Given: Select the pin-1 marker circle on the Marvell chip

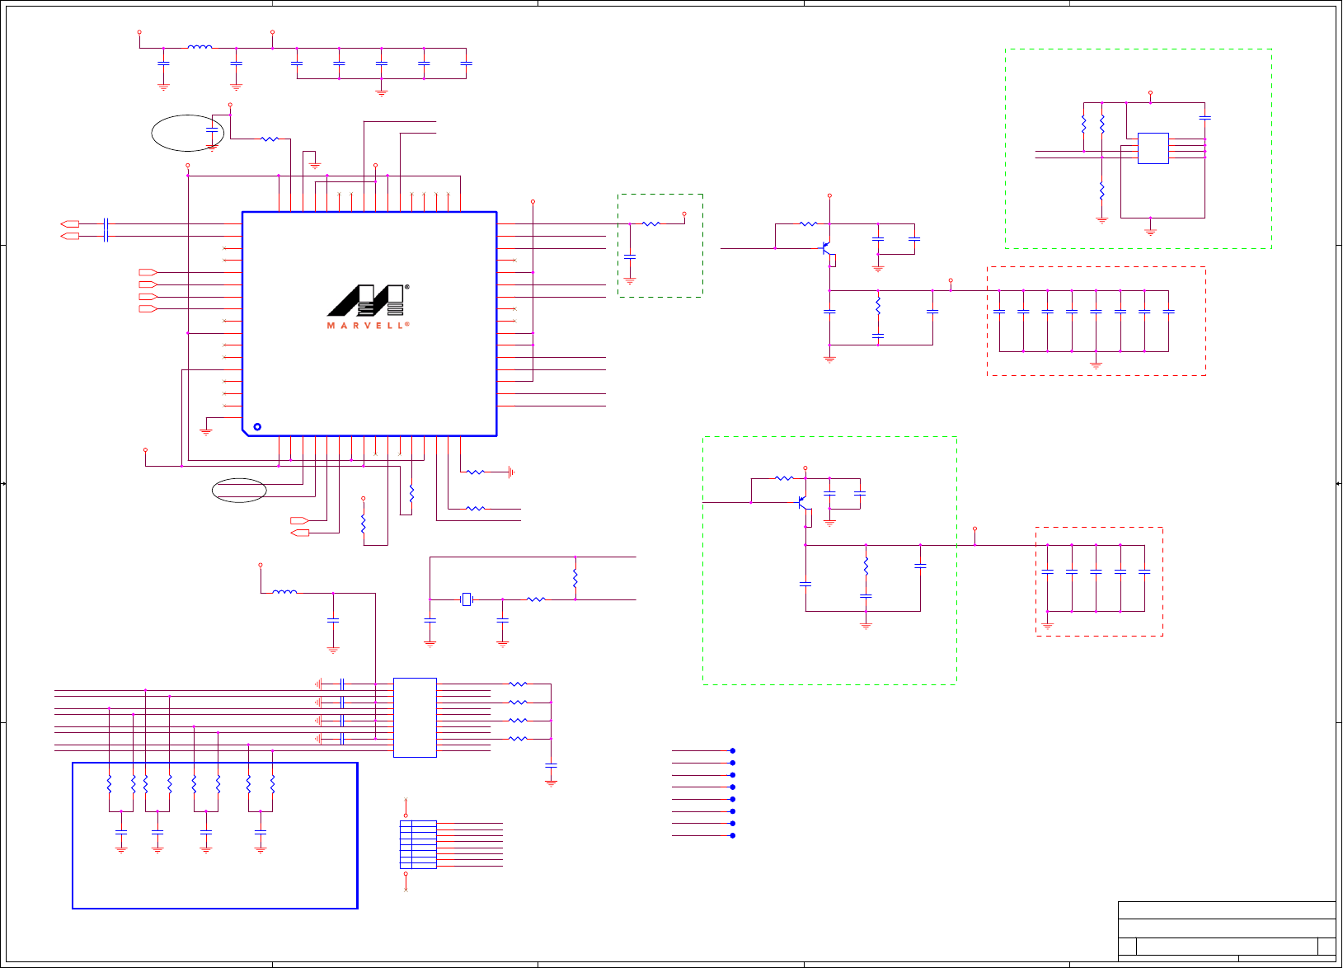Looking at the screenshot, I should coord(257,426).
